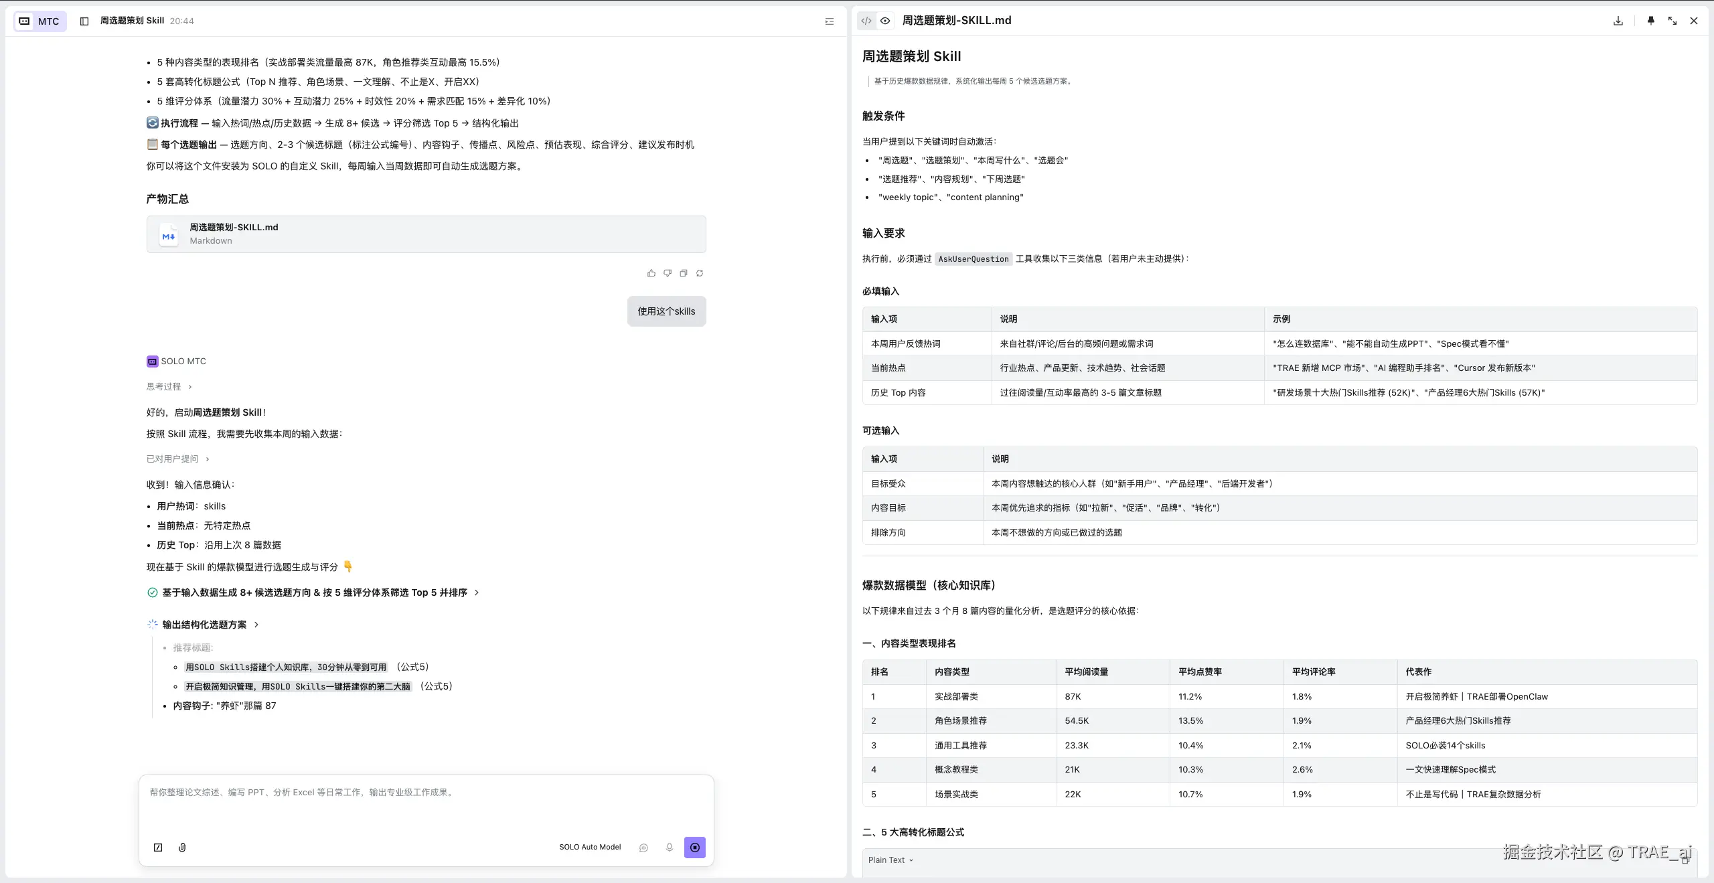
Task: Switch to eye preview mode
Action: point(885,21)
